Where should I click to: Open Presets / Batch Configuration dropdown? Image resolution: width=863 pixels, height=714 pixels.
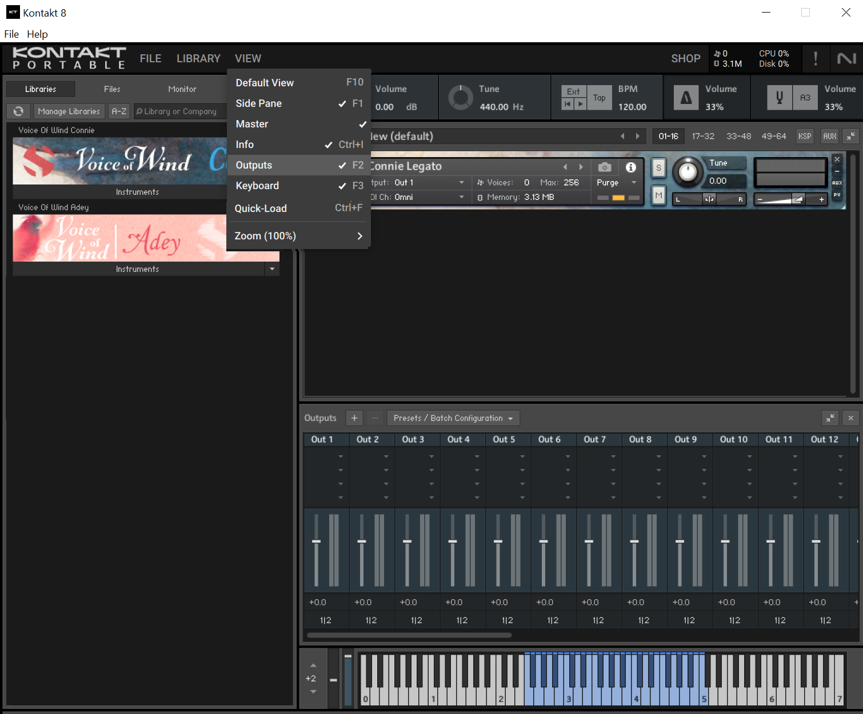click(453, 418)
